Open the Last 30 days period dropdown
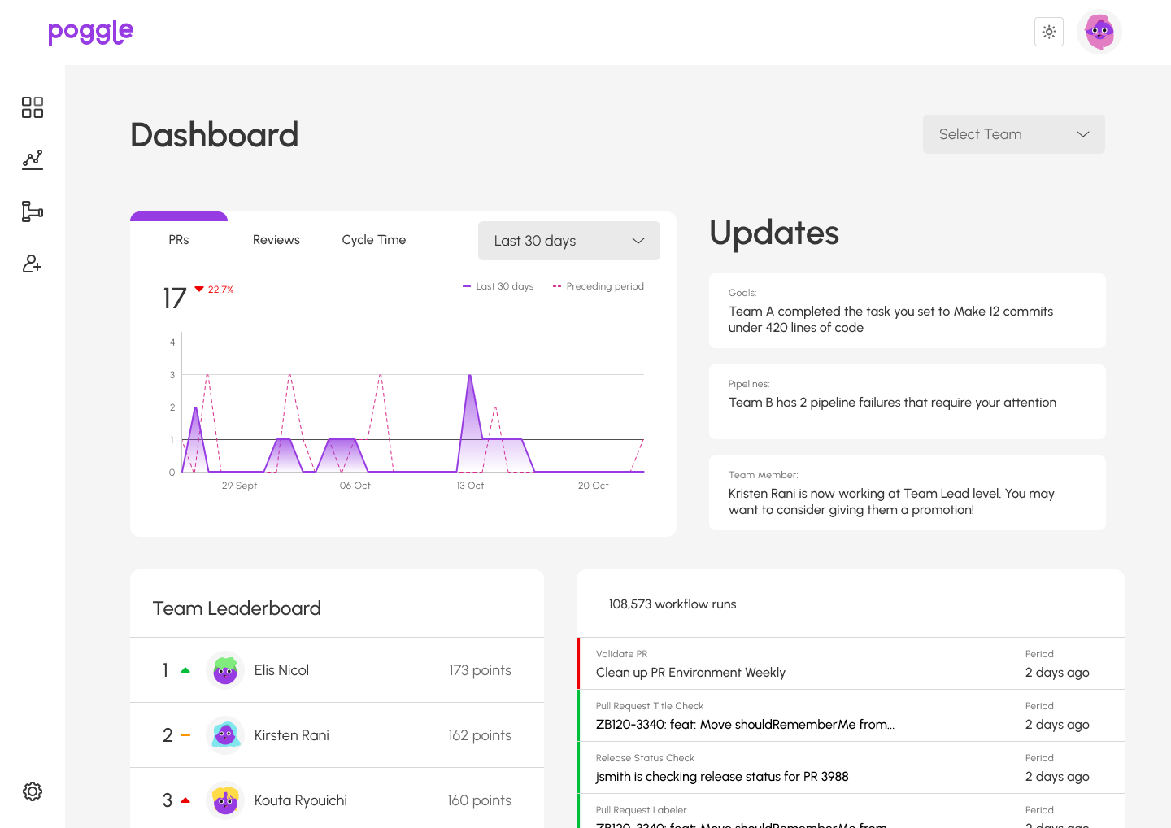The width and height of the screenshot is (1171, 828). 568,241
